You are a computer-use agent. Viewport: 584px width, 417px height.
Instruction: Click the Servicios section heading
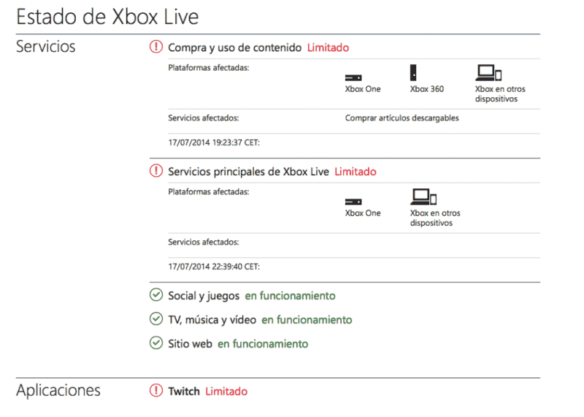click(45, 47)
